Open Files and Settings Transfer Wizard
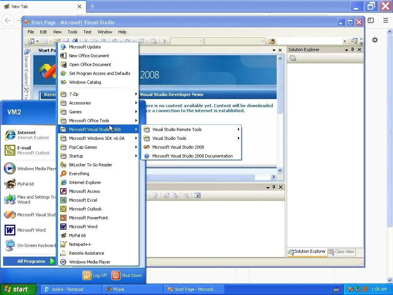The height and width of the screenshot is (295, 393). [x=30, y=200]
